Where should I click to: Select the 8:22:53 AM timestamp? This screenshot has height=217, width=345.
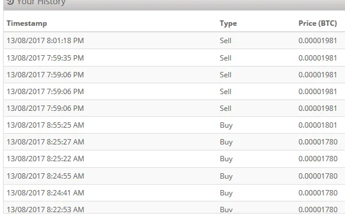45,210
